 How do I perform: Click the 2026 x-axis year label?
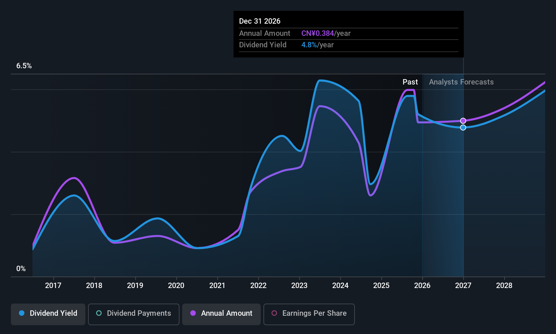point(422,286)
